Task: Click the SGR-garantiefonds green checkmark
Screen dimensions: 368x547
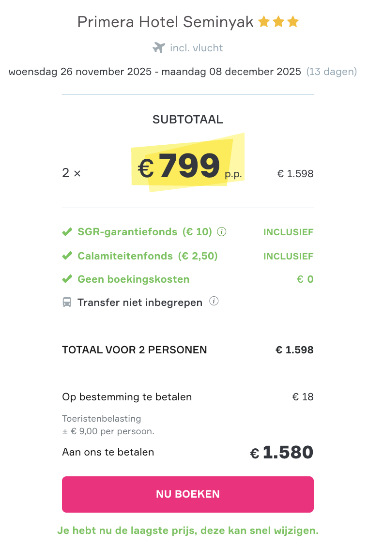Action: pyautogui.click(x=67, y=232)
